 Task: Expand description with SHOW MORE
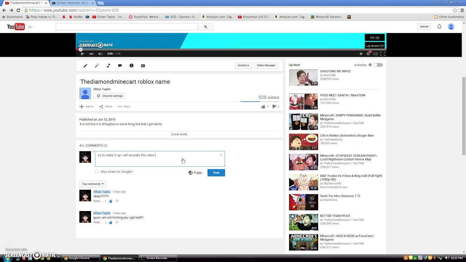pyautogui.click(x=179, y=134)
